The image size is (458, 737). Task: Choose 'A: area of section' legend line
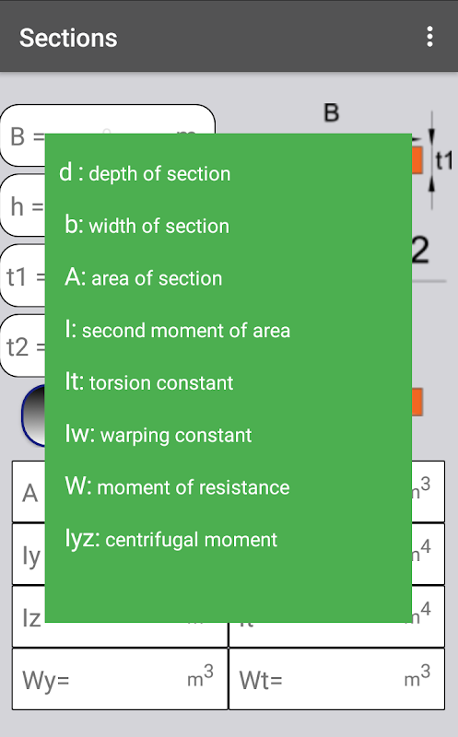(144, 278)
